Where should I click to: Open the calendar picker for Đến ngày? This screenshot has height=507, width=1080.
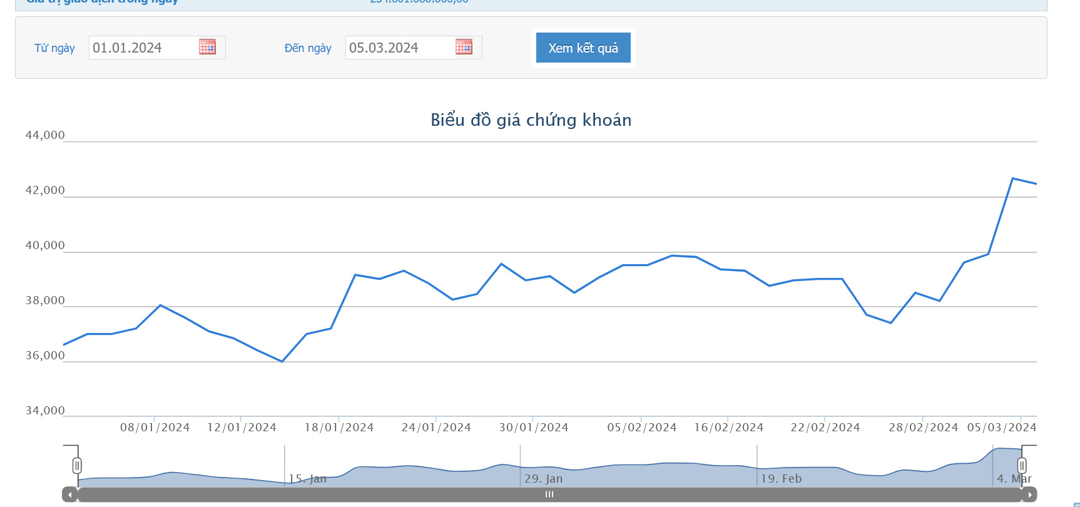pos(464,47)
